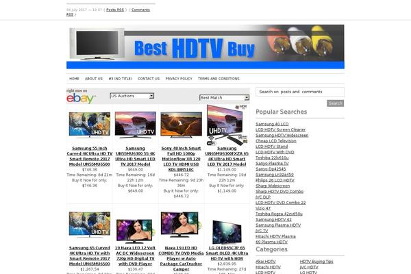This screenshot has width=411, height=274.
Task: Select LCD HDTV DVD Combo 22 search
Action: click(x=281, y=203)
